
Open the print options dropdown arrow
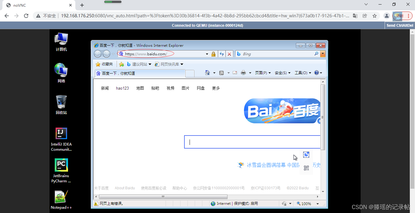(x=250, y=73)
